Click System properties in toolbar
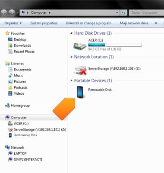The height and width of the screenshot is (173, 164). (x=44, y=23)
